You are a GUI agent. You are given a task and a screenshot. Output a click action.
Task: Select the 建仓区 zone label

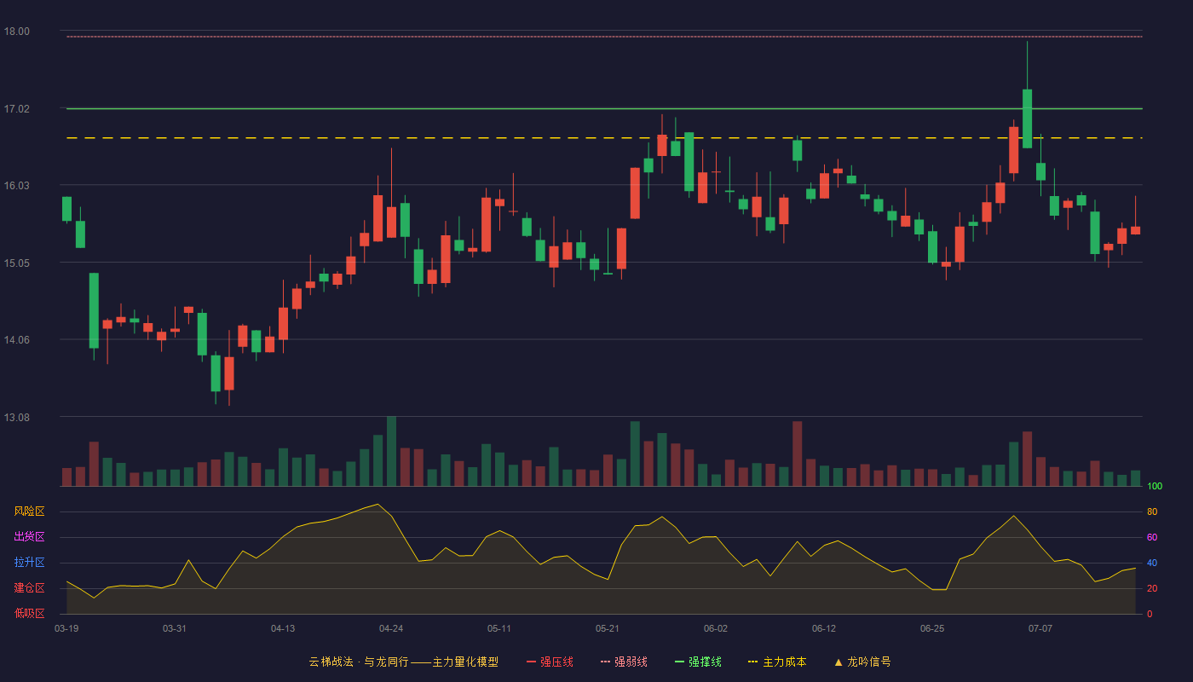tap(29, 588)
